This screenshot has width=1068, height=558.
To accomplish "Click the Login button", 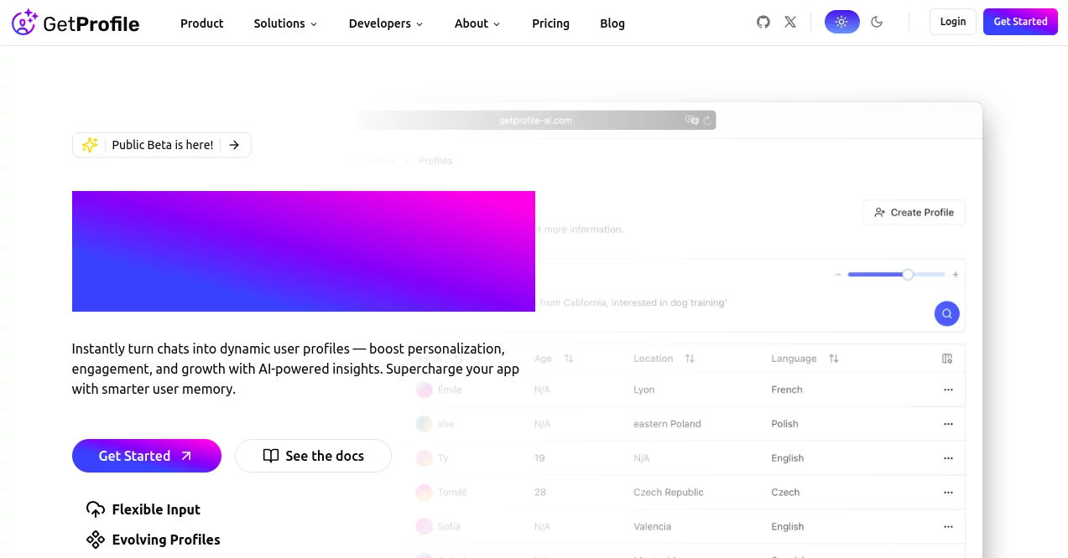I will coord(953,22).
